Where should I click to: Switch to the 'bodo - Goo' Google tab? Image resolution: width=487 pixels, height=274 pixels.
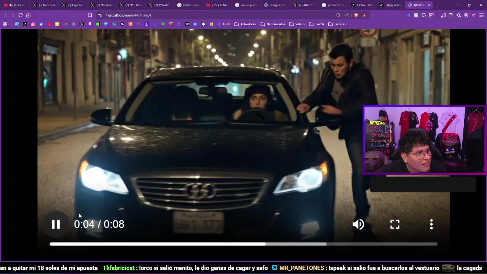[189, 5]
